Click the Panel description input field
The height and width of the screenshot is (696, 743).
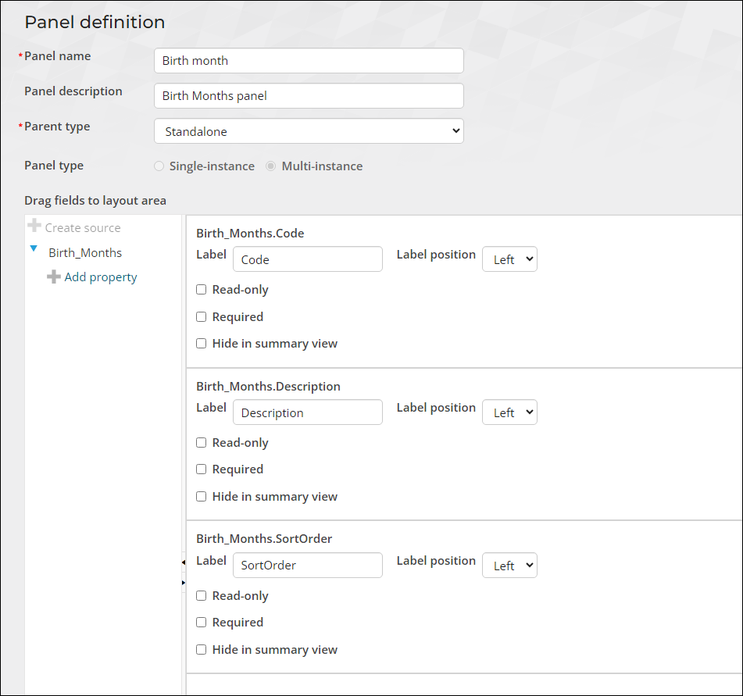(x=309, y=96)
